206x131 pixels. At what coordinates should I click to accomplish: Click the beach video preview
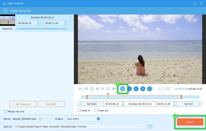coord(140,49)
